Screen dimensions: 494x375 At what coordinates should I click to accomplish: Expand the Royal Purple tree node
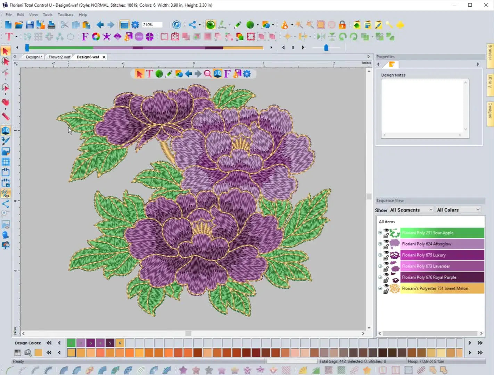(380, 277)
